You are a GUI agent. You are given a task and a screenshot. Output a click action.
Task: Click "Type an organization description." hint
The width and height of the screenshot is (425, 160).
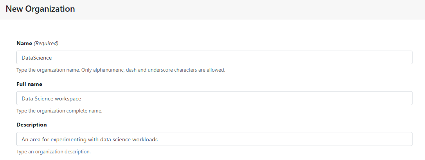[x=53, y=151]
